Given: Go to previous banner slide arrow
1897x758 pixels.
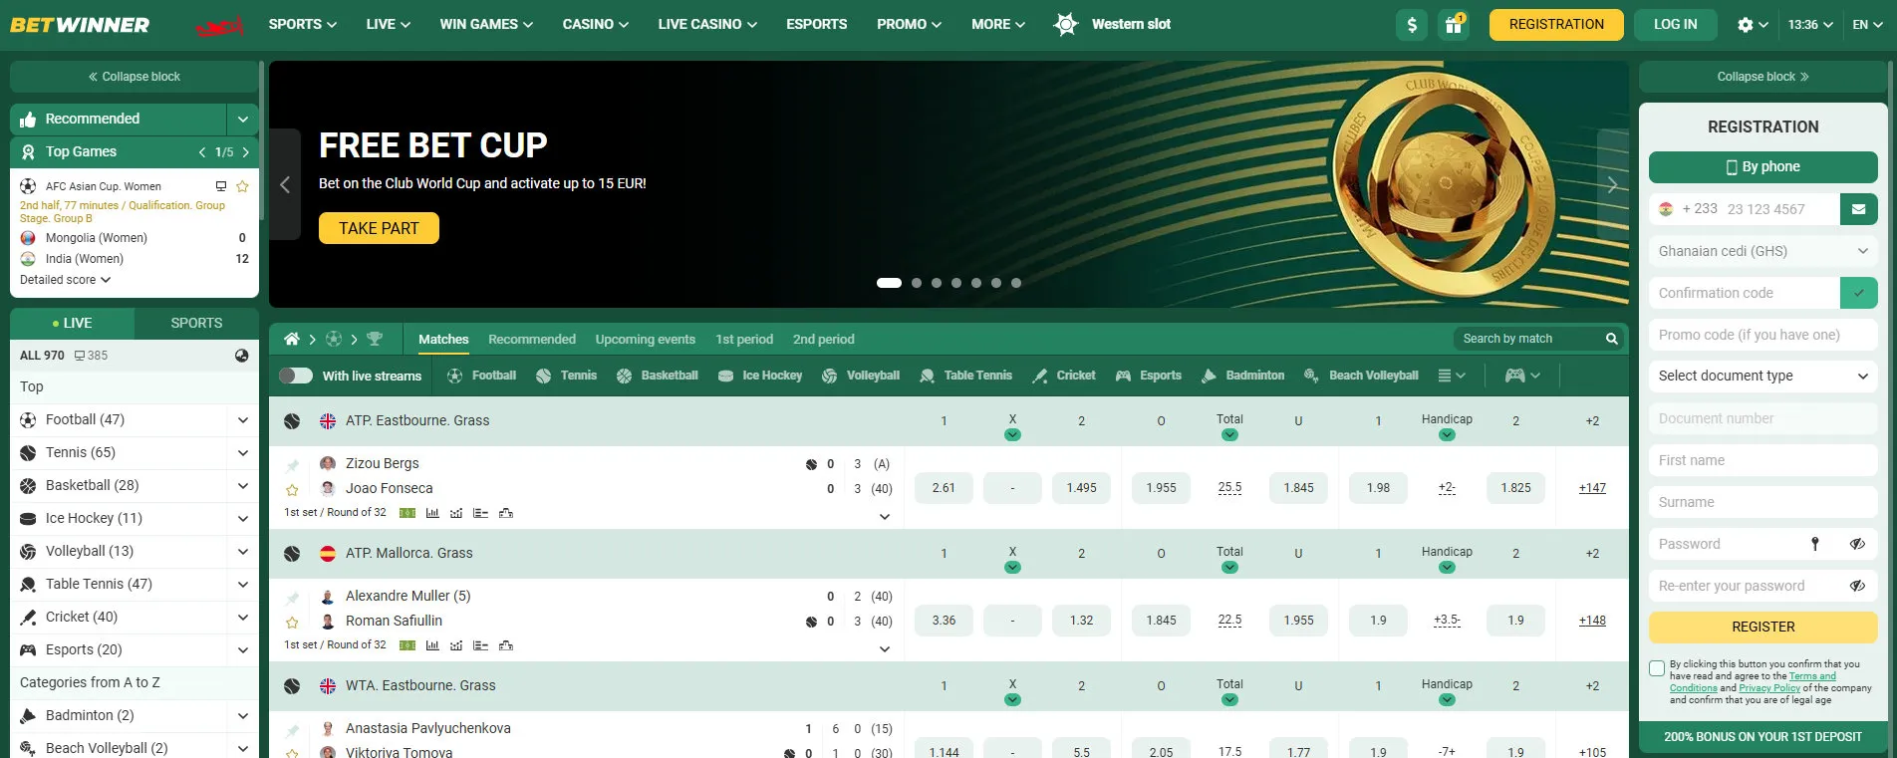Looking at the screenshot, I should click(x=285, y=184).
